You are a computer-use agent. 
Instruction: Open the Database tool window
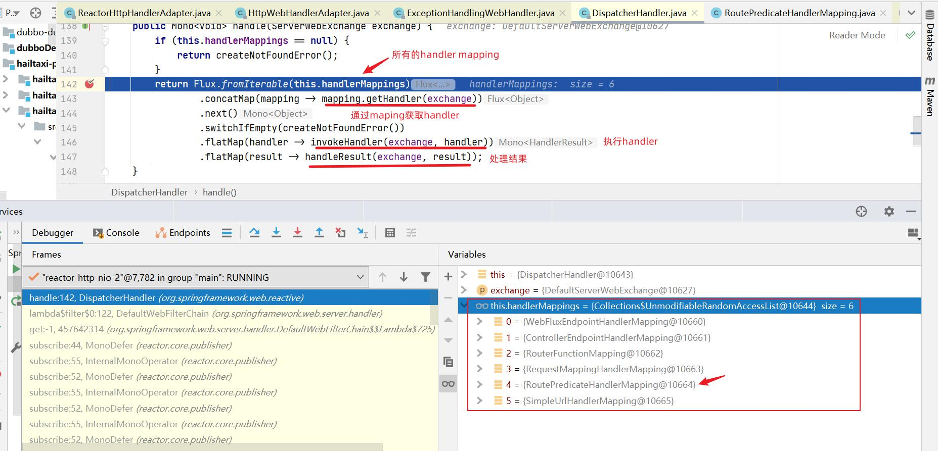[930, 35]
